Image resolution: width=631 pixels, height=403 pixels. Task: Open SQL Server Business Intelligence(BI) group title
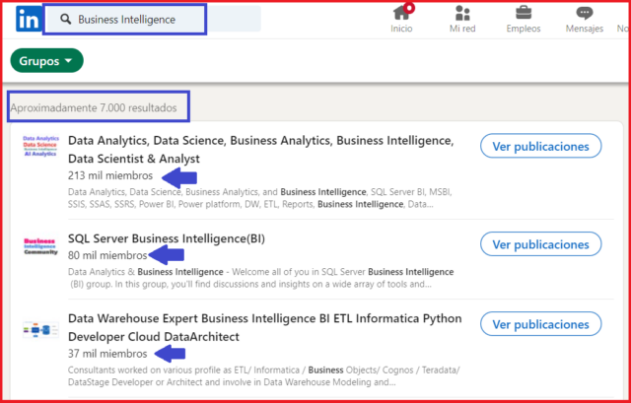pos(167,238)
